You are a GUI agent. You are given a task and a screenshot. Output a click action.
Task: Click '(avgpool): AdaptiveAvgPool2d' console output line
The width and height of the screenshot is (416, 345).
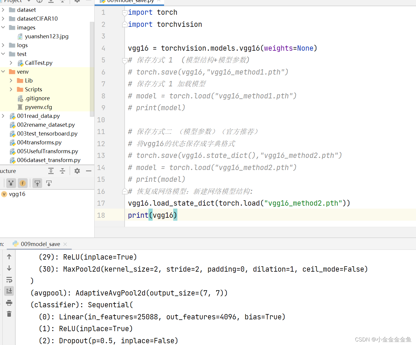click(129, 293)
